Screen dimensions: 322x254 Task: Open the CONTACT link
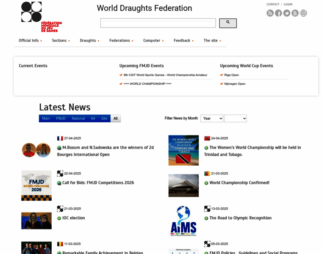(x=273, y=4)
